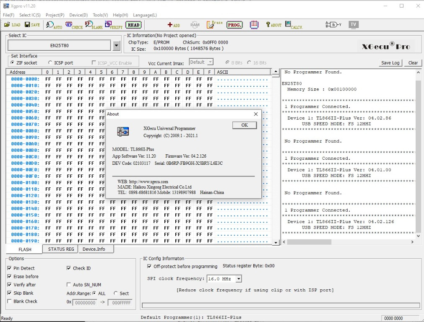Enable Auto SN_NUM option
The image size is (424, 322).
click(x=69, y=285)
